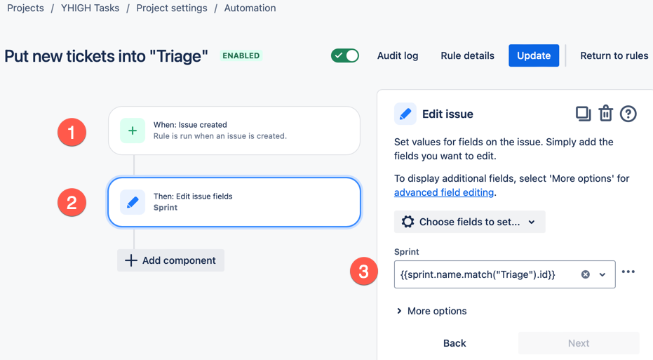Delete the Edit issue component via trash icon
Viewport: 653px width, 360px height.
[605, 114]
